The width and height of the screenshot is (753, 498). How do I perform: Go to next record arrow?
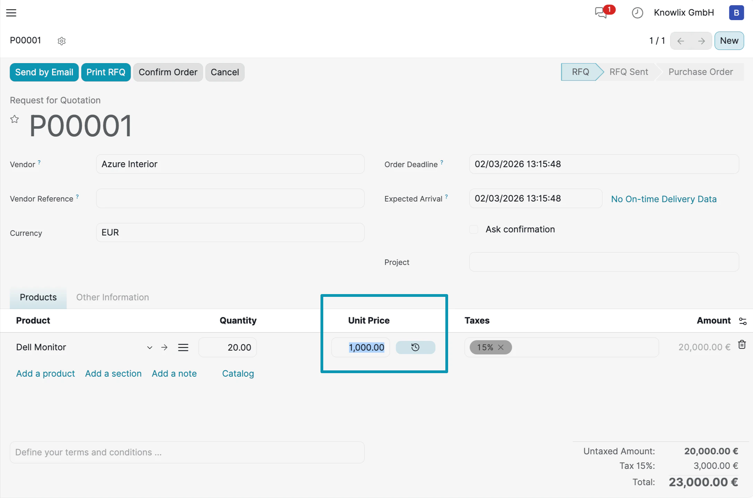(x=701, y=41)
